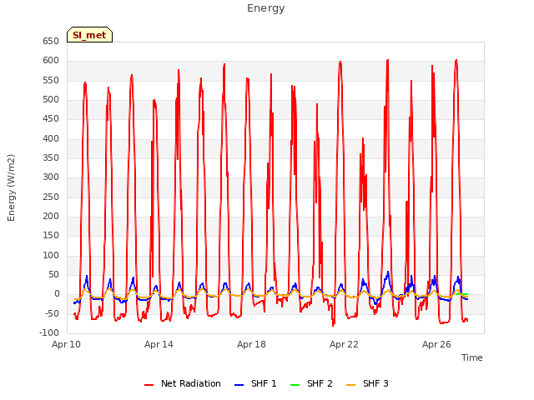The image size is (534, 400).
Task: Click the blue SHF 1 legend swatch
Action: [239, 385]
